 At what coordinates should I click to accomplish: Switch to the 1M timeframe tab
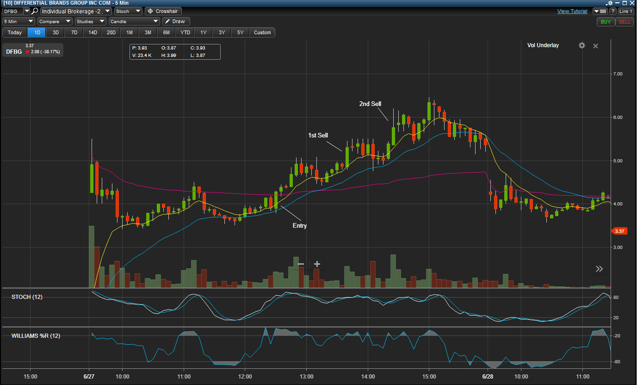point(129,32)
